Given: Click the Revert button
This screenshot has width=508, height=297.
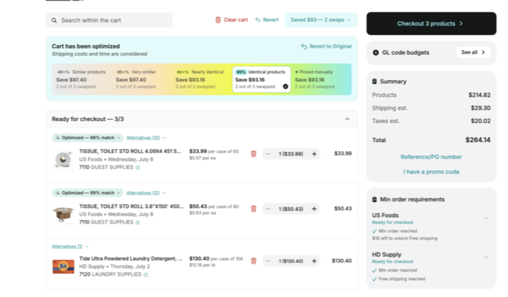Looking at the screenshot, I should point(267,20).
